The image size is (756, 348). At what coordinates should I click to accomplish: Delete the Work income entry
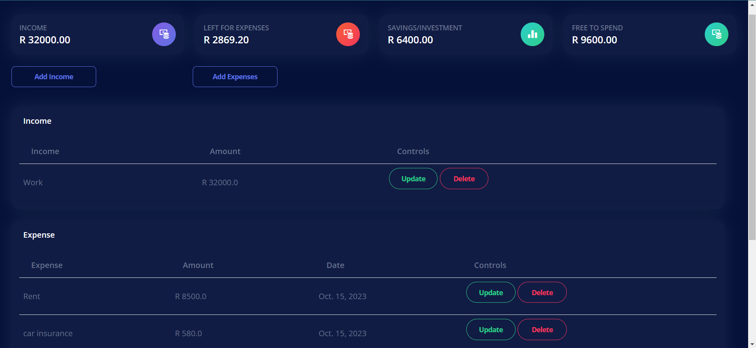(464, 179)
